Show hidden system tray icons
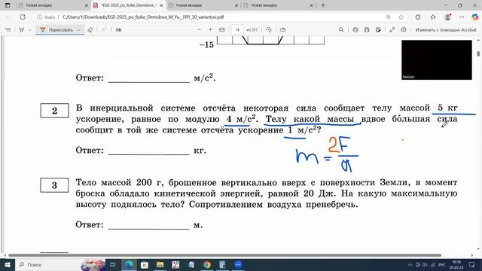This screenshot has height=271, width=482. [410, 264]
